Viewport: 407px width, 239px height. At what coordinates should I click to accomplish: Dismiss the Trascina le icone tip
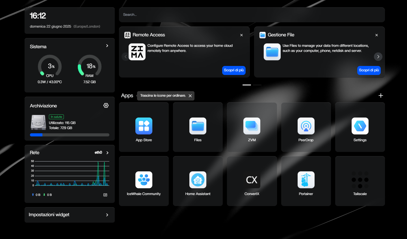pyautogui.click(x=190, y=96)
